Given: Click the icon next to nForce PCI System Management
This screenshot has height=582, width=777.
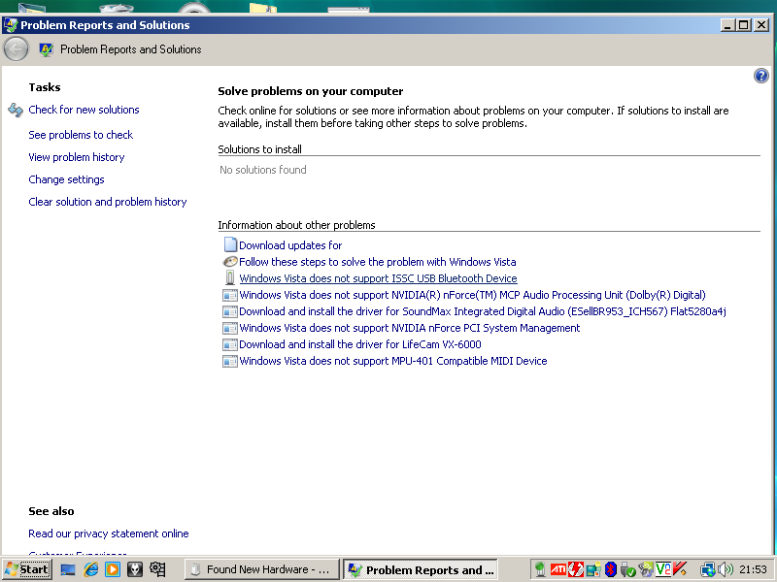Looking at the screenshot, I should (230, 328).
